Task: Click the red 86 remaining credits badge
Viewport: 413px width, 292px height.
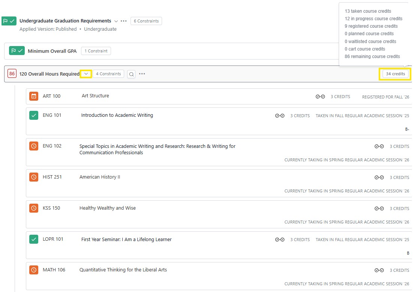Action: 12,74
